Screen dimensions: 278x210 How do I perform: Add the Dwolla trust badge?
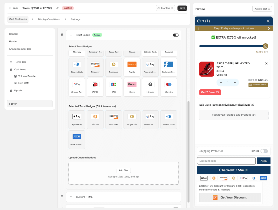(x=132, y=67)
